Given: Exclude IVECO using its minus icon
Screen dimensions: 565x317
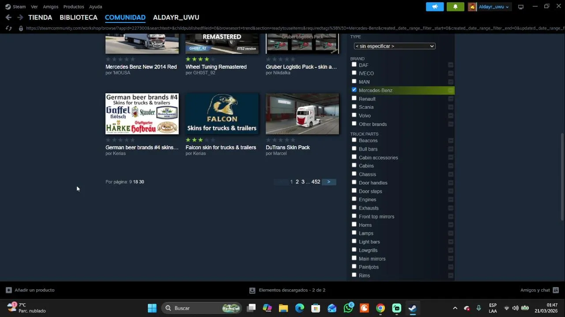Looking at the screenshot, I should pyautogui.click(x=451, y=74).
